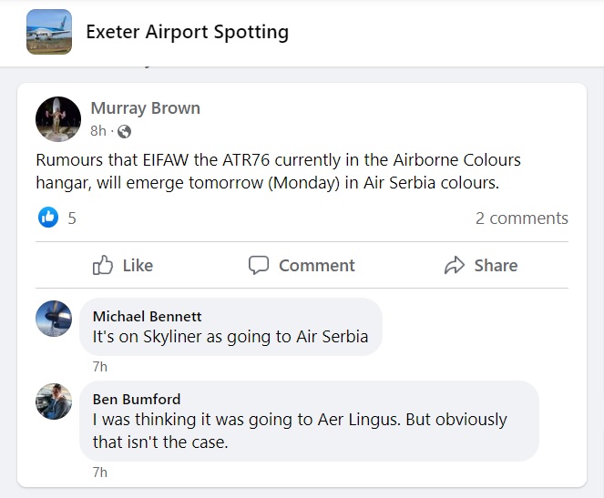The height and width of the screenshot is (498, 604).
Task: Select Ben Bumford's Aer Lingus comment bubble
Action: 310,431
